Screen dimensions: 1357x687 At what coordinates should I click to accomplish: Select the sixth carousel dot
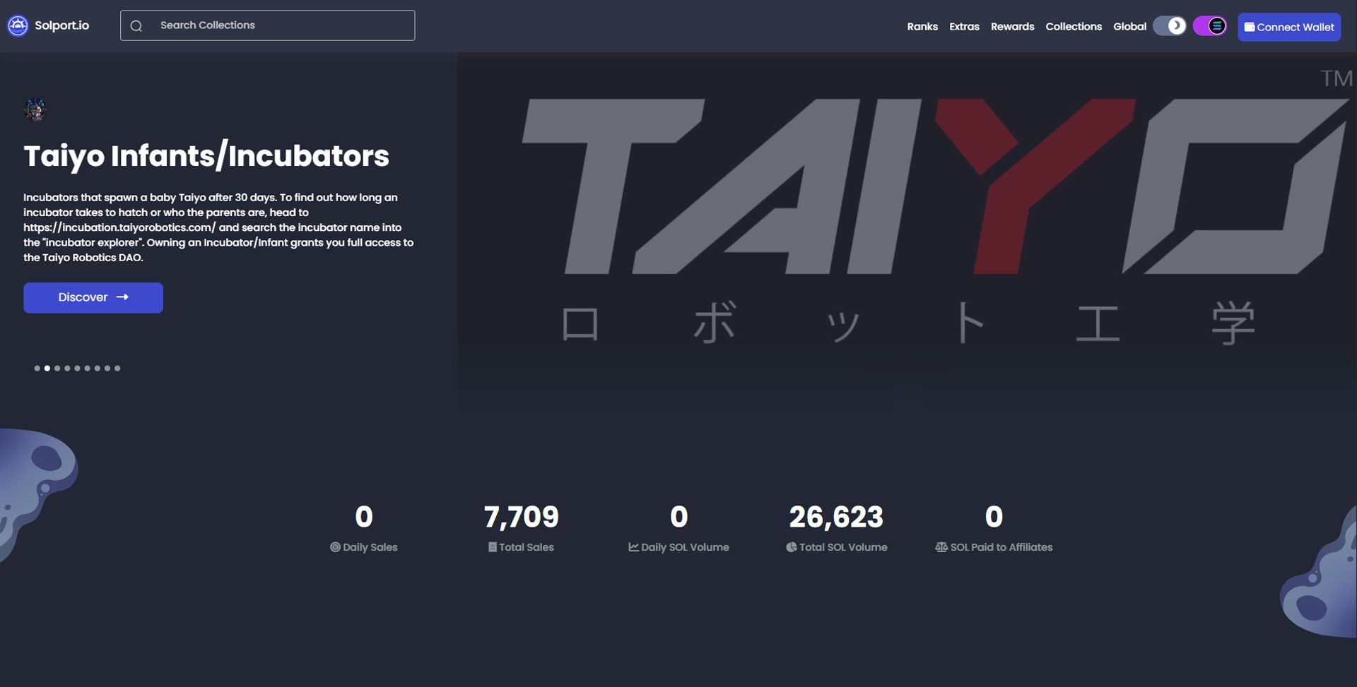tap(88, 369)
